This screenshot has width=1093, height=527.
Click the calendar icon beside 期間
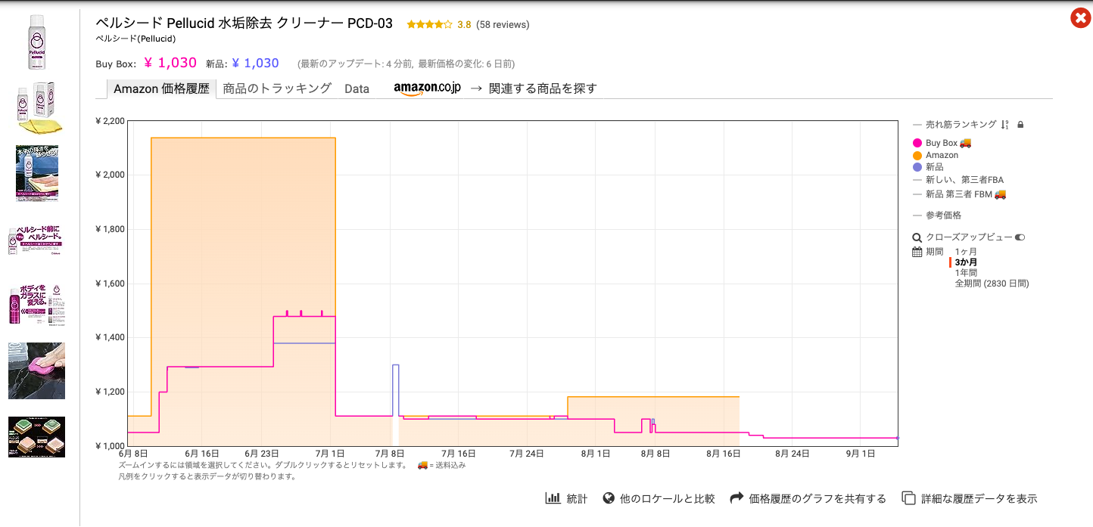pyautogui.click(x=917, y=252)
